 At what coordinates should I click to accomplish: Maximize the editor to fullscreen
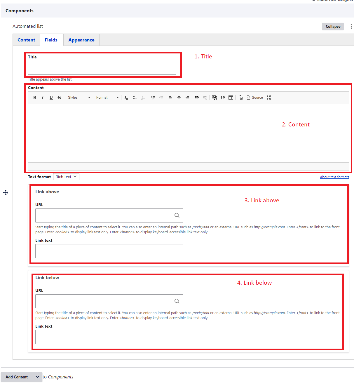coord(269,98)
